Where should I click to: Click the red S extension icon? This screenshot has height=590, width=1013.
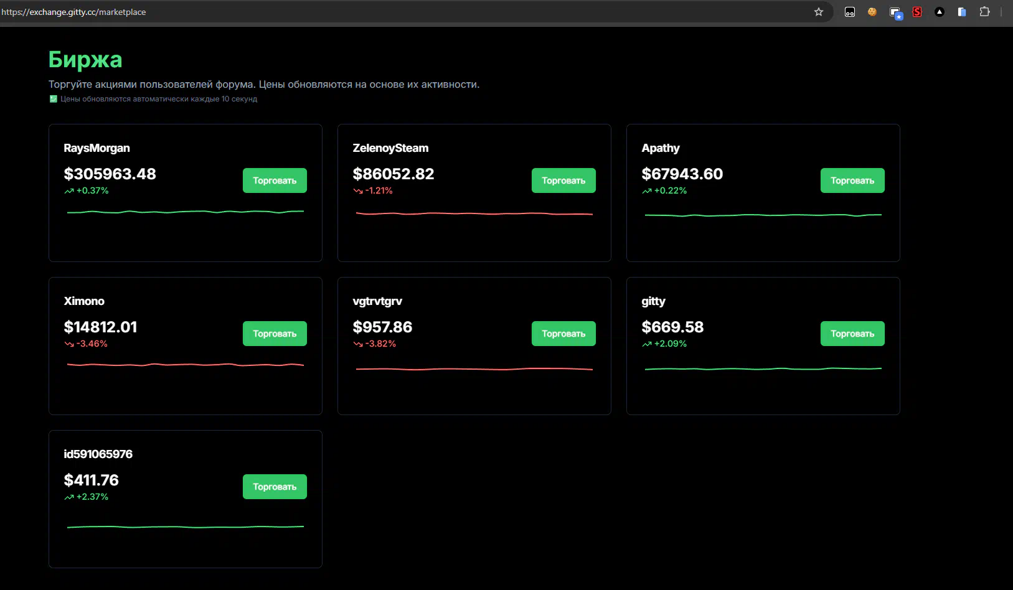917,12
